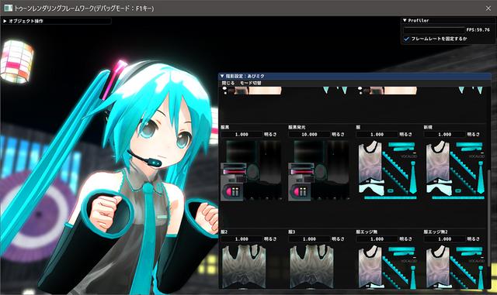Collapse the Profiler panel

coord(405,20)
